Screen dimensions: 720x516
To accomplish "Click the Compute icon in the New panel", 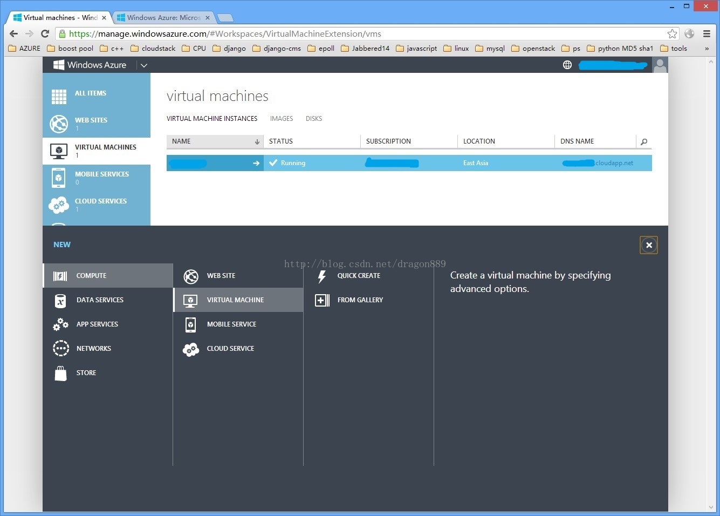I will tap(60, 276).
